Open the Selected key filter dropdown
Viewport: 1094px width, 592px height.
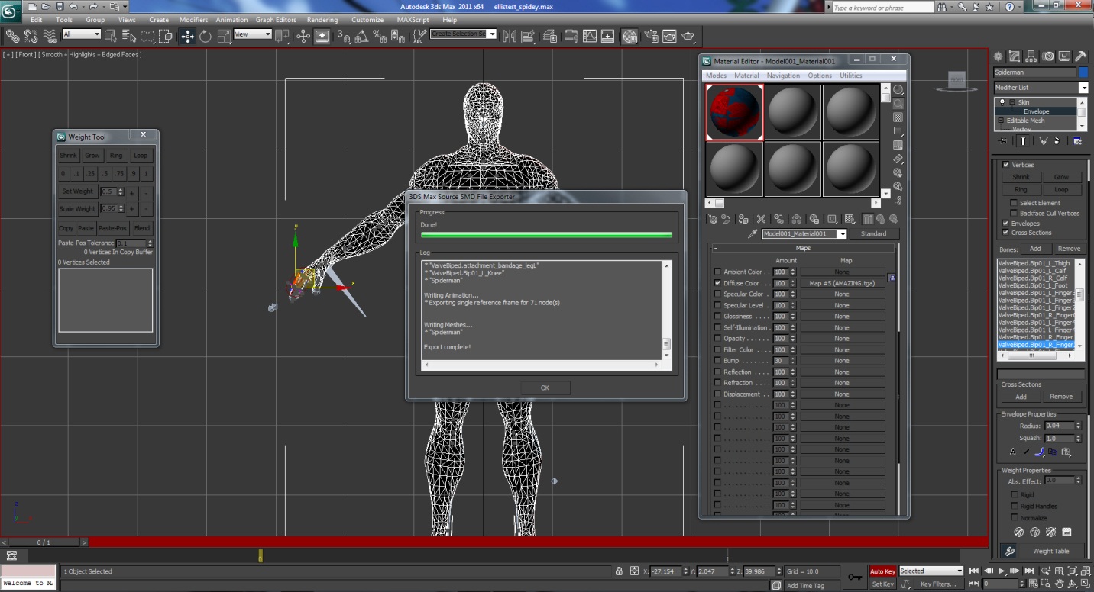click(960, 571)
